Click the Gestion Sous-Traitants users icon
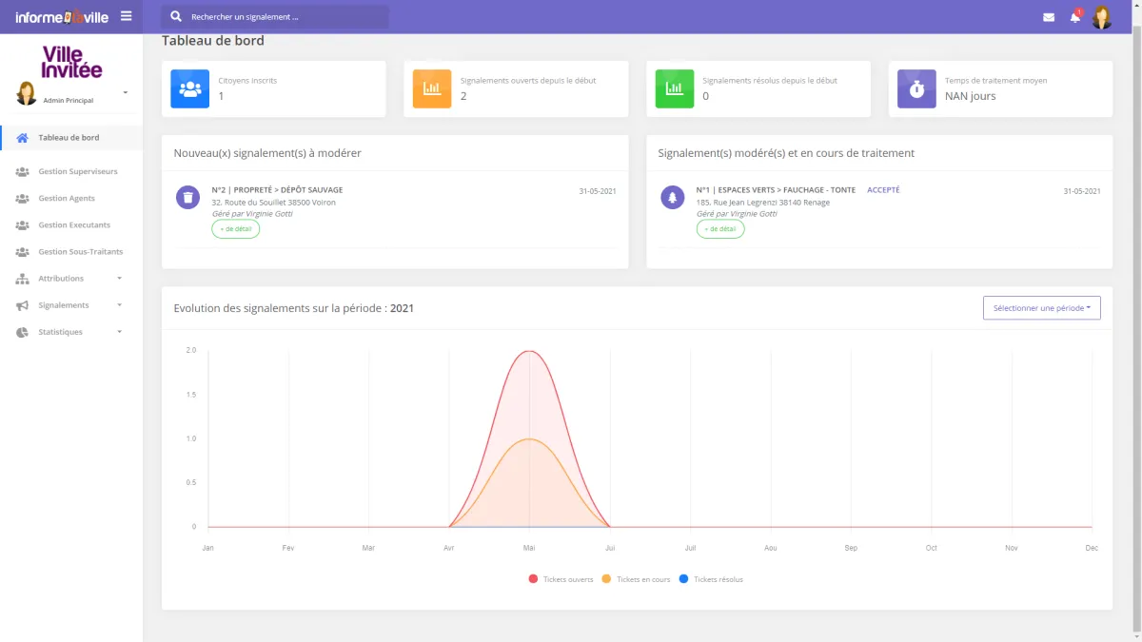 (23, 252)
